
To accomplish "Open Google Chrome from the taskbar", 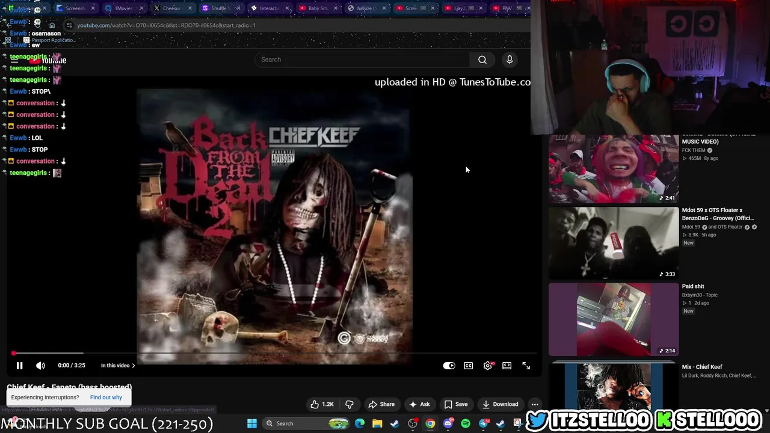I will click(430, 423).
